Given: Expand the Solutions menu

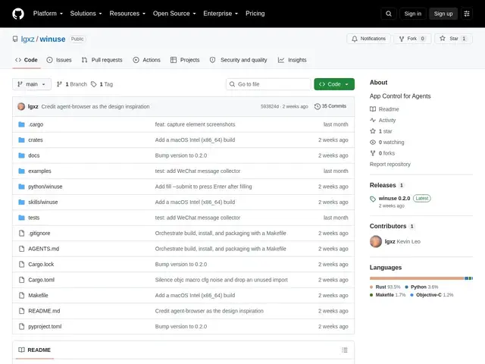Looking at the screenshot, I should (86, 14).
